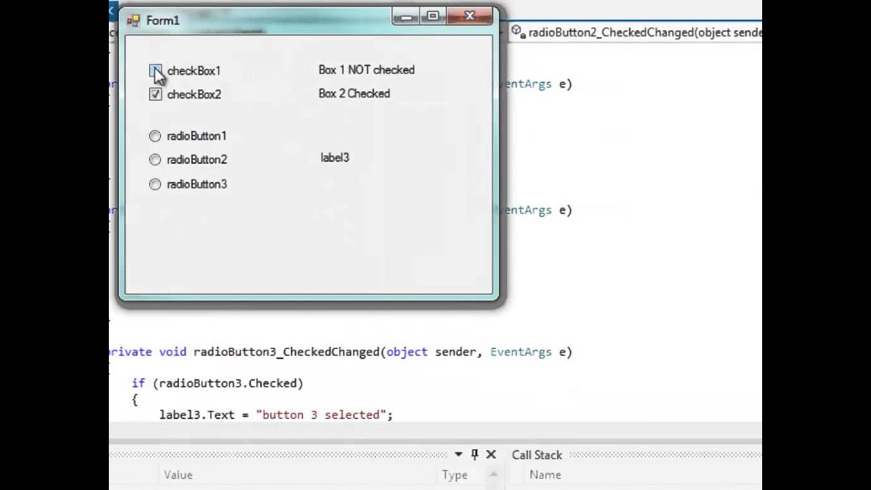
Task: Check the checkBox1 checkbox
Action: tap(155, 71)
